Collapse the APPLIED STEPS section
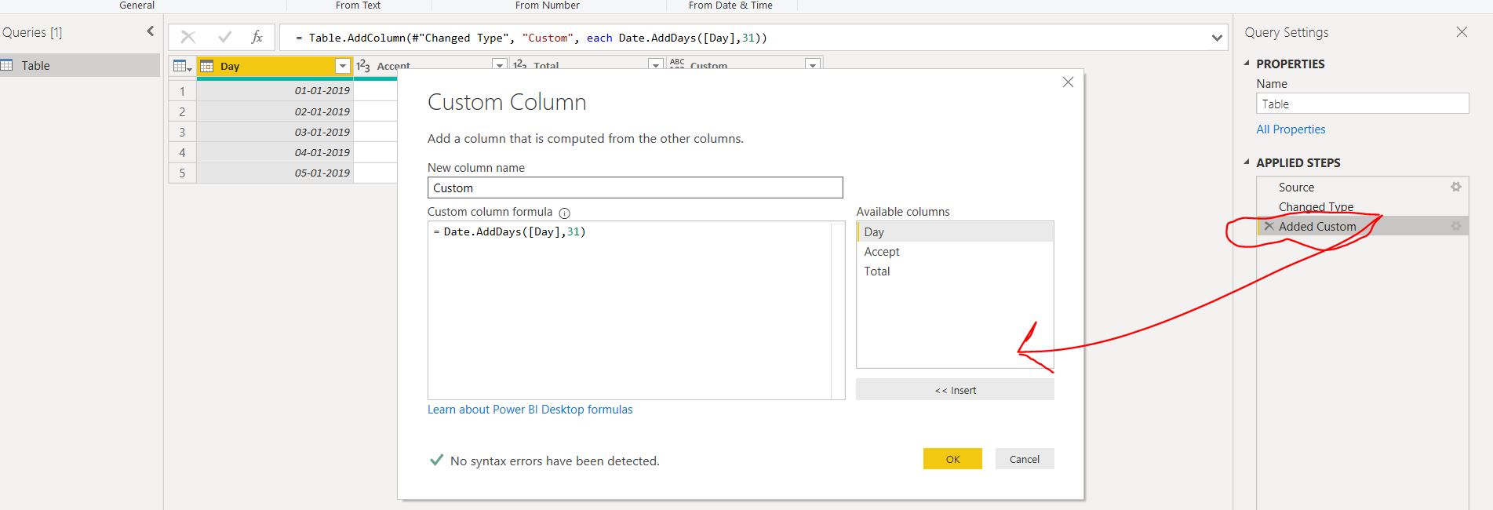This screenshot has height=510, width=1493. click(x=1247, y=162)
